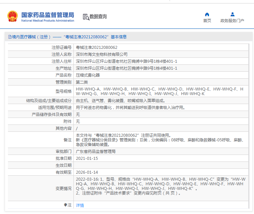
Task: Click the 产品名称 row label
Action: [63, 75]
